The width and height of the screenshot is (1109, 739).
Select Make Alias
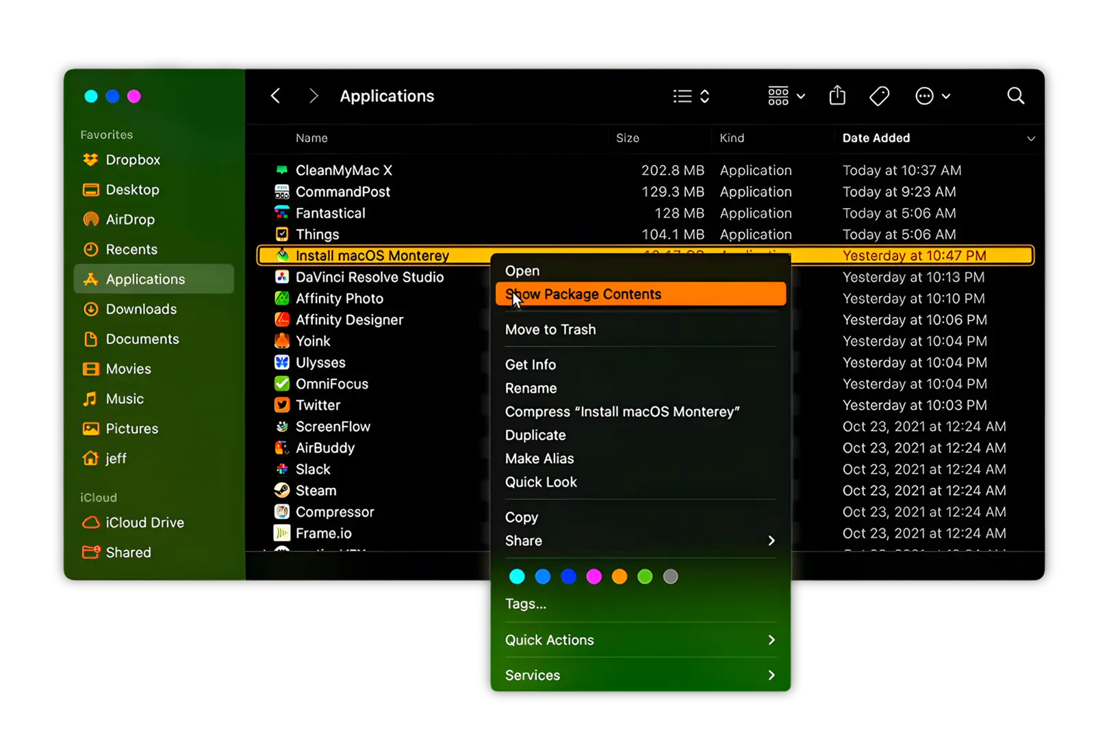640,458
